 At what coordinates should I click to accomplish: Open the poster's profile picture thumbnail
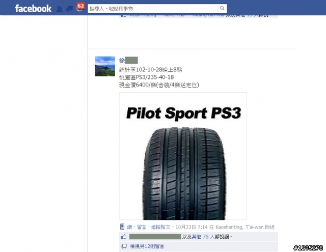pyautogui.click(x=105, y=66)
